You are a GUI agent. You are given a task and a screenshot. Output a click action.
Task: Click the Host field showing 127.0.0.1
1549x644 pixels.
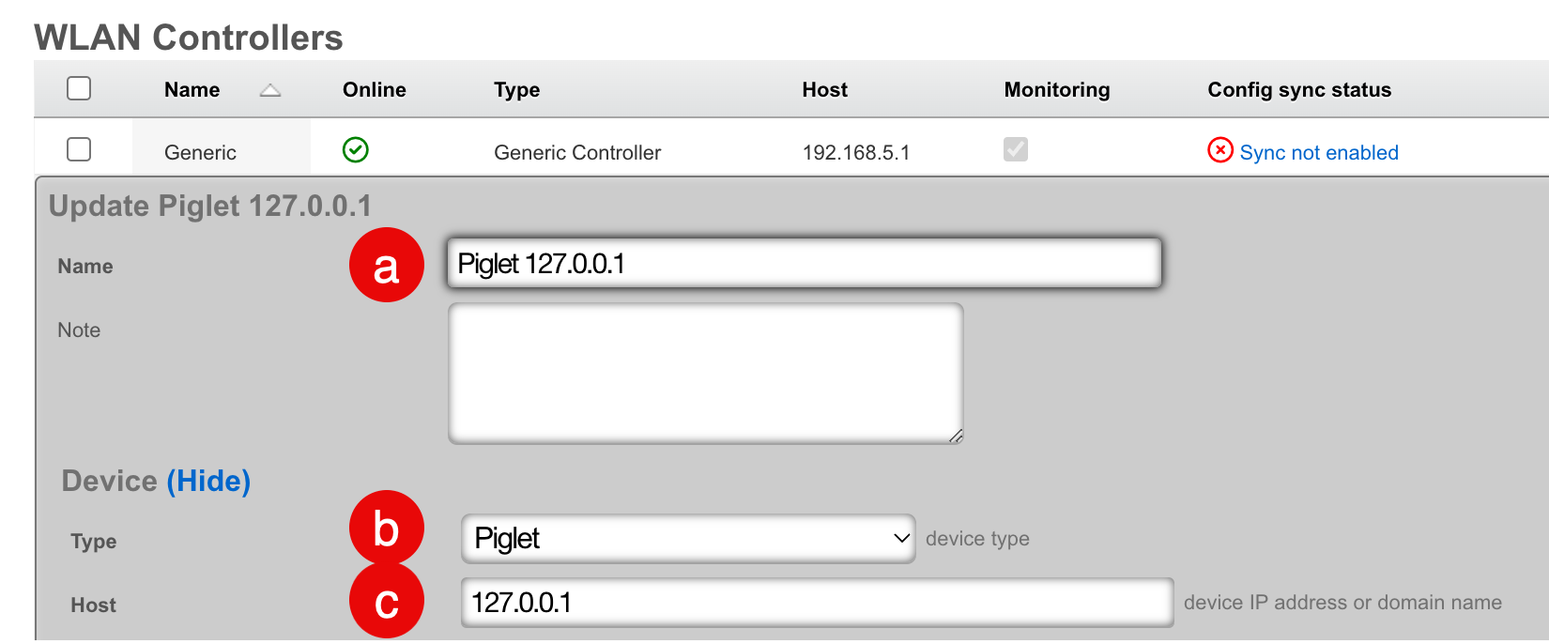(x=817, y=603)
